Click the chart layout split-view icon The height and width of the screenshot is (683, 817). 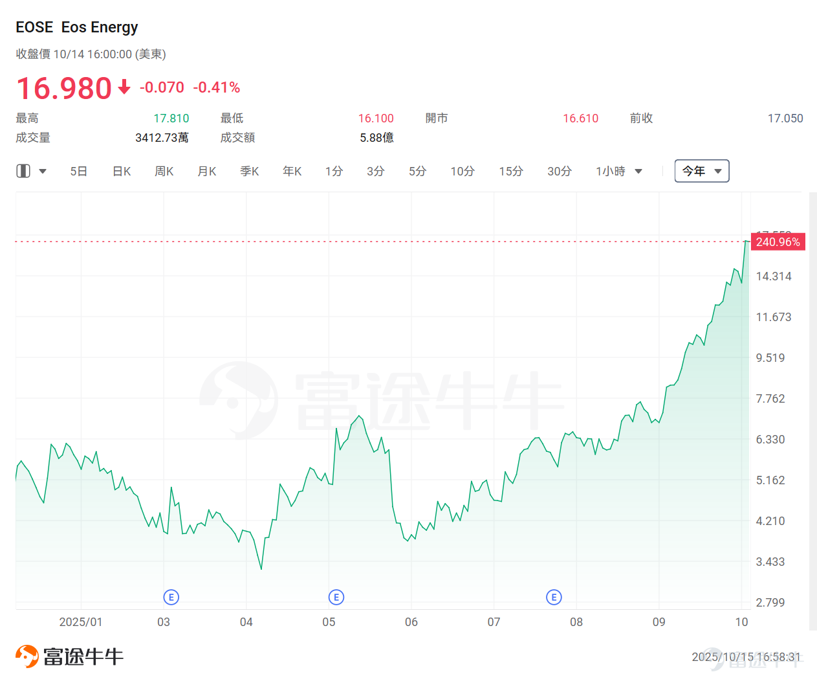click(x=23, y=171)
